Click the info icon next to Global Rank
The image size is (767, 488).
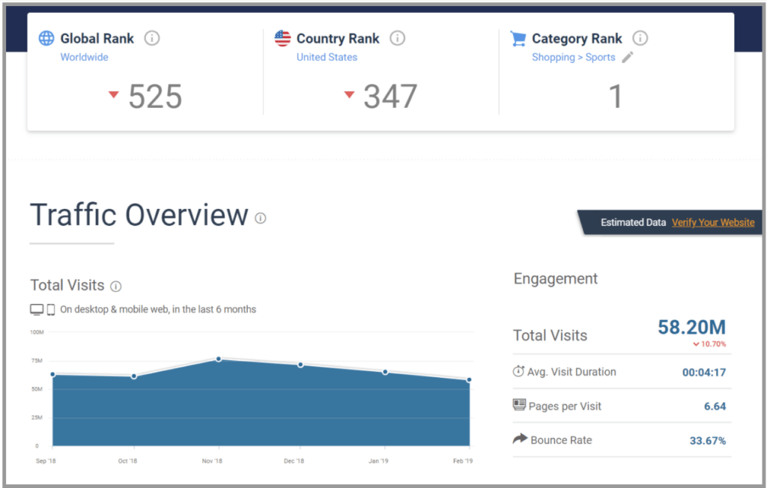point(152,38)
